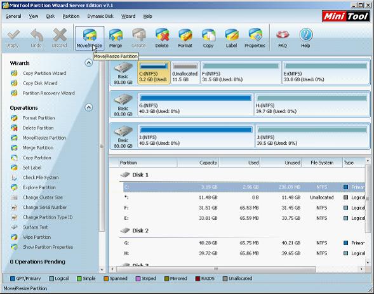Open the Wizard menu

tap(128, 17)
